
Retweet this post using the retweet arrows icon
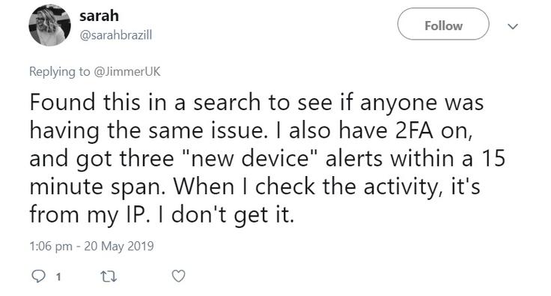[x=109, y=277]
